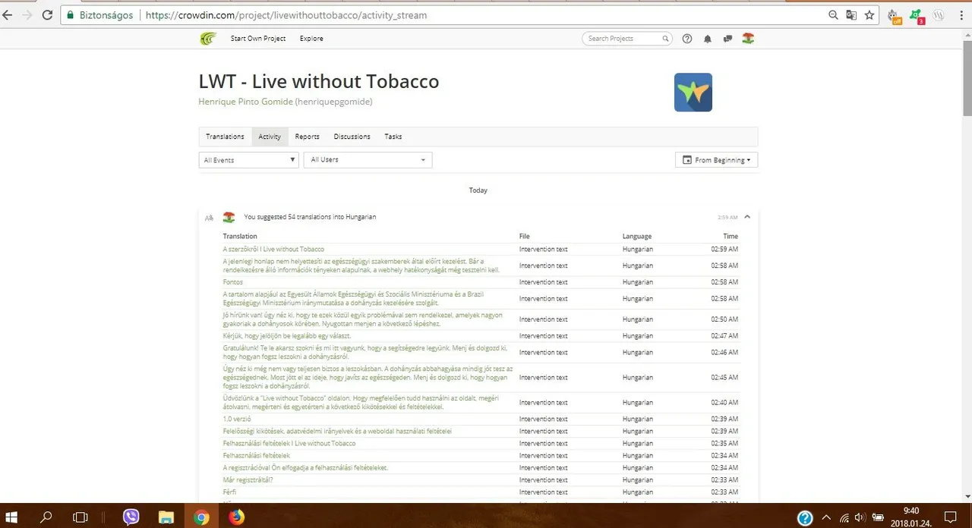
Task: Open the All Events dropdown
Action: pos(249,160)
